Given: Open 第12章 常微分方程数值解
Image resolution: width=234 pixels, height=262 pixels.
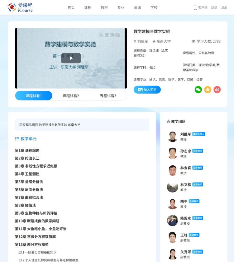Looking at the screenshot, I should tap(35, 237).
